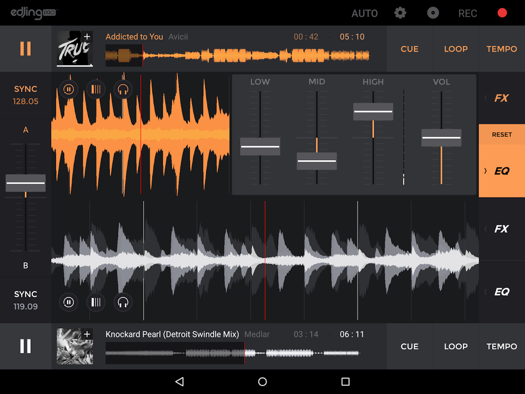The width and height of the screenshot is (525, 394).
Task: Start recording with the REC button
Action: click(x=468, y=13)
